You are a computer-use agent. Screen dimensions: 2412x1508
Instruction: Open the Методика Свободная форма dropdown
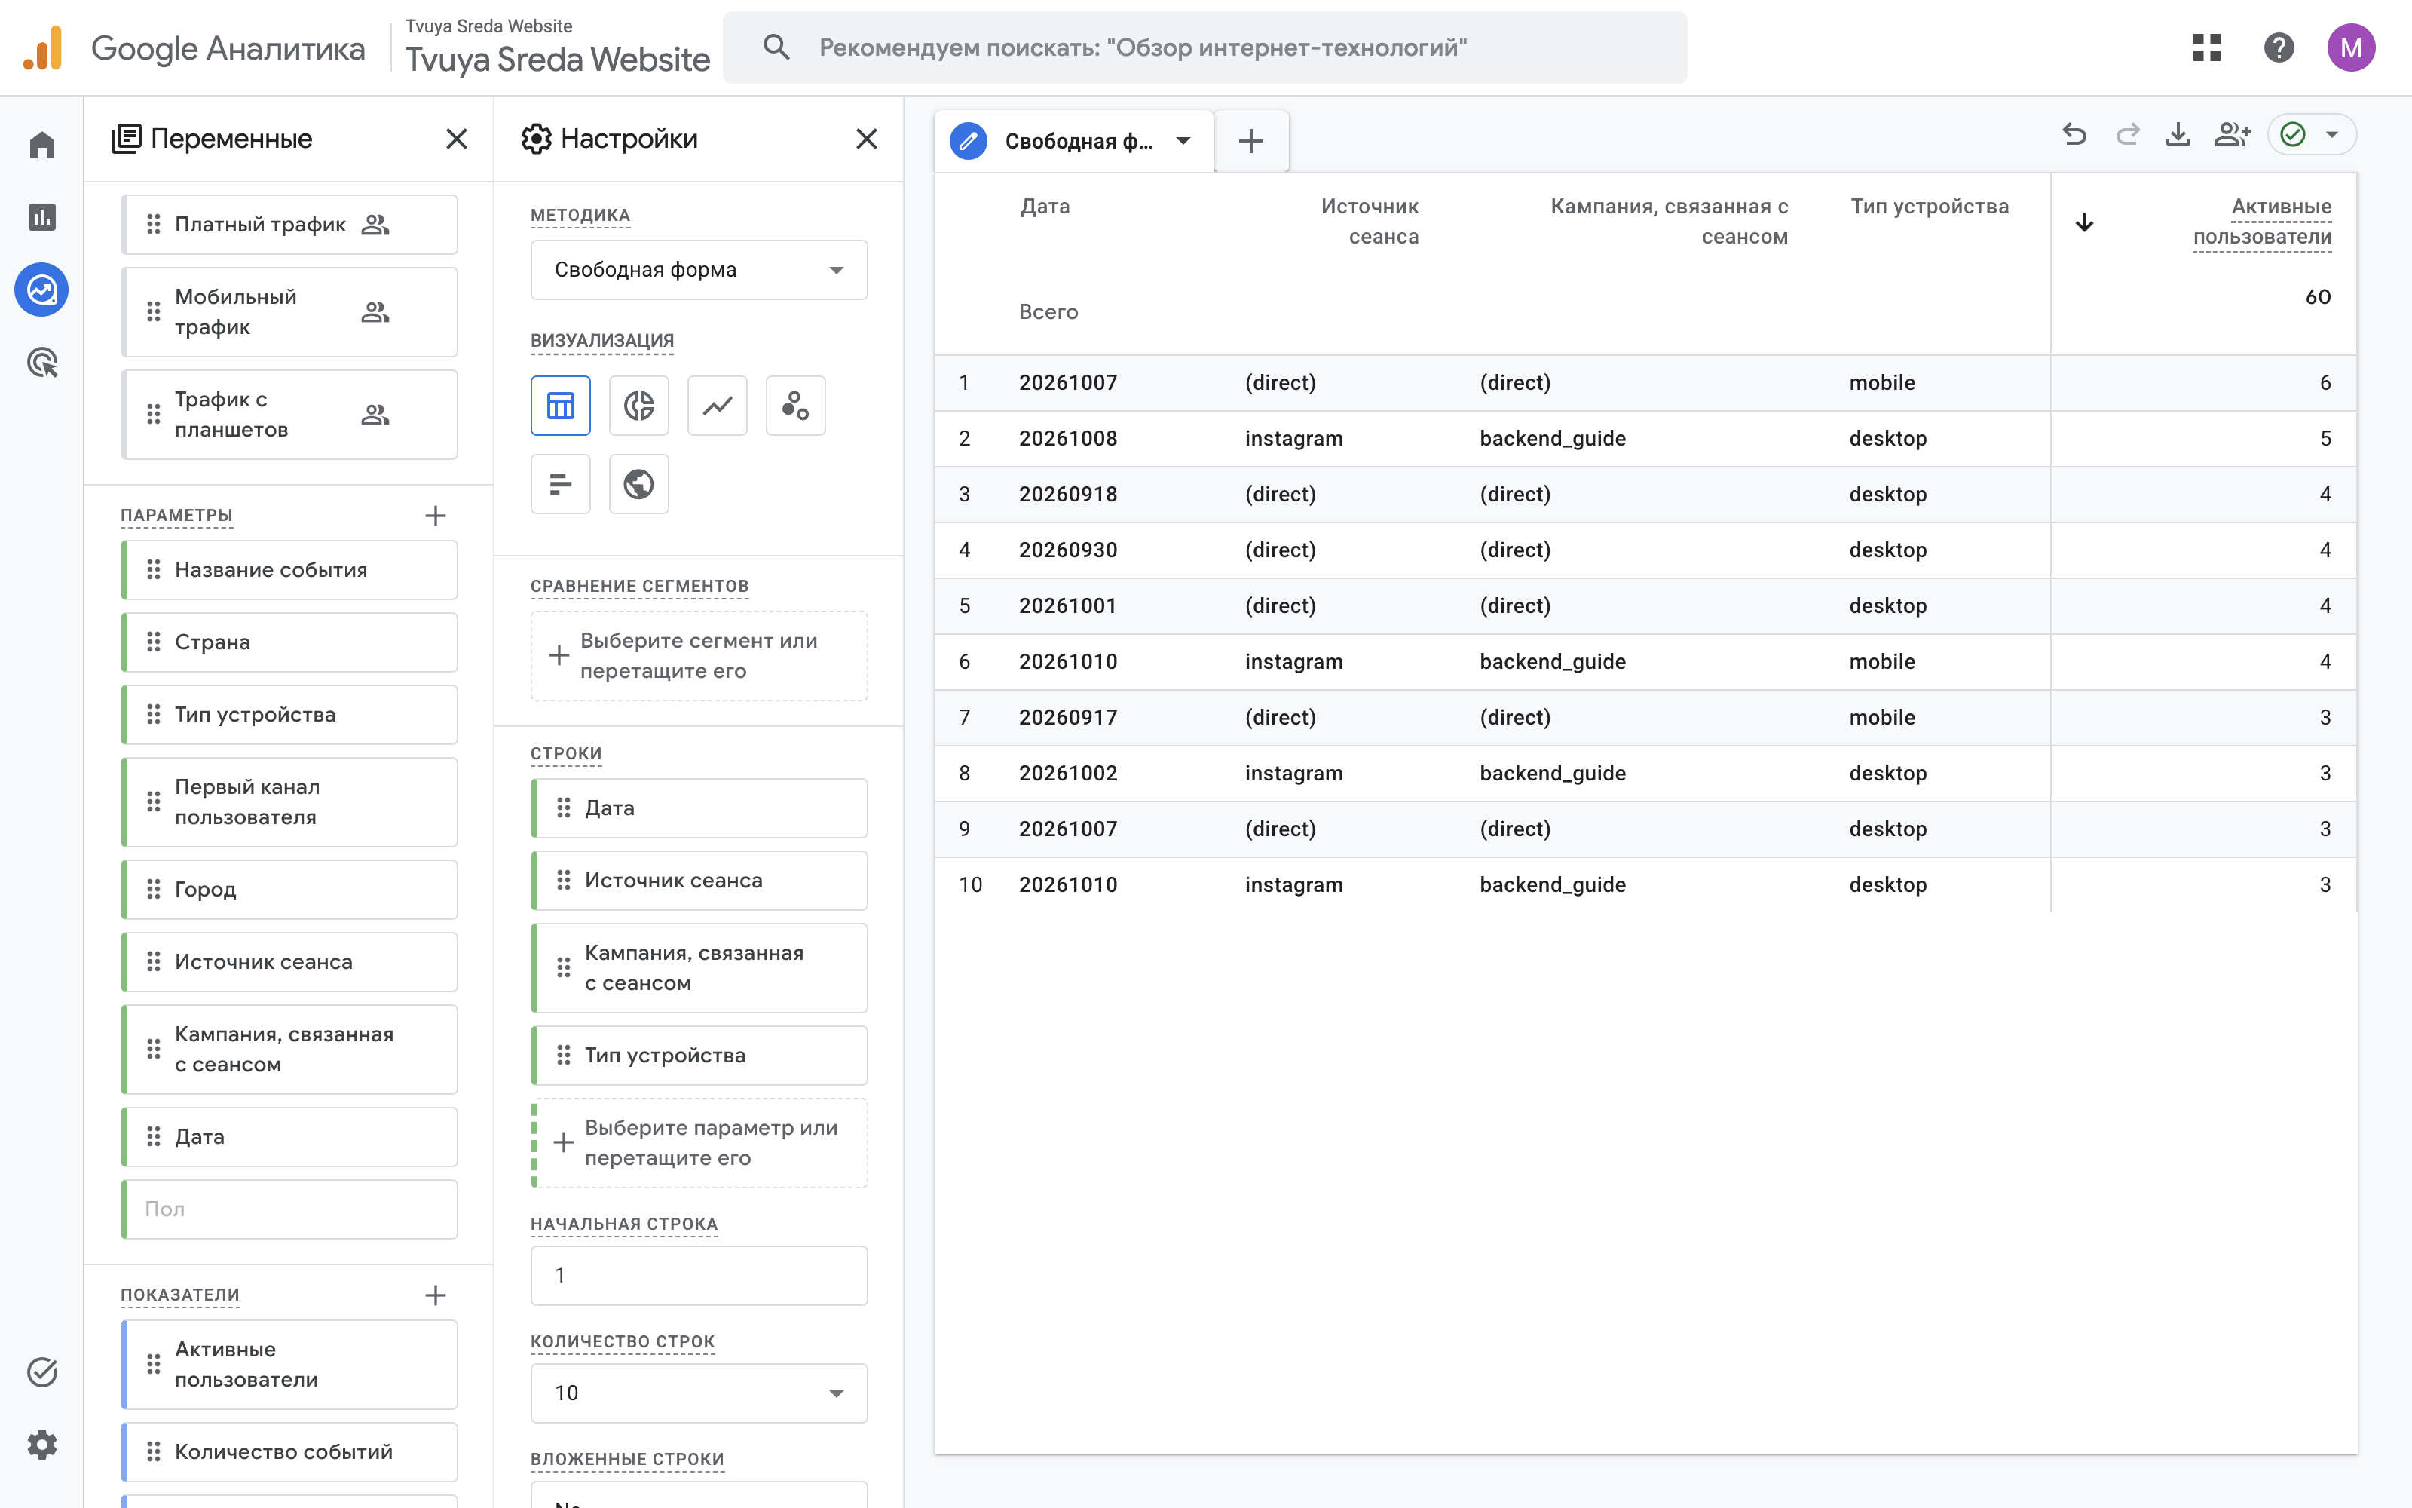(699, 269)
